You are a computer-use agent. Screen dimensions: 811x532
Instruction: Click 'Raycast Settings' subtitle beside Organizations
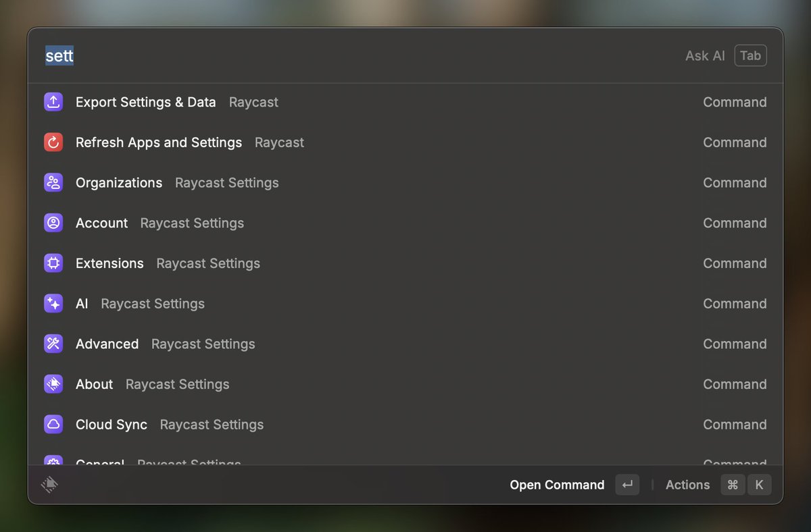pos(226,183)
